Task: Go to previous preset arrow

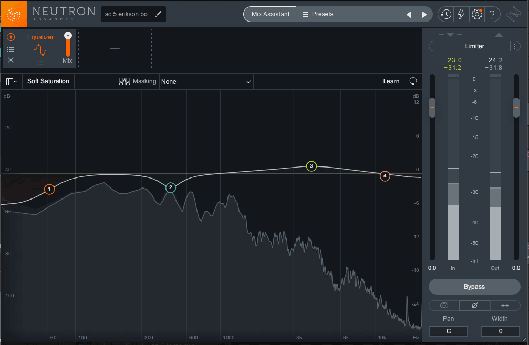Action: tap(409, 15)
